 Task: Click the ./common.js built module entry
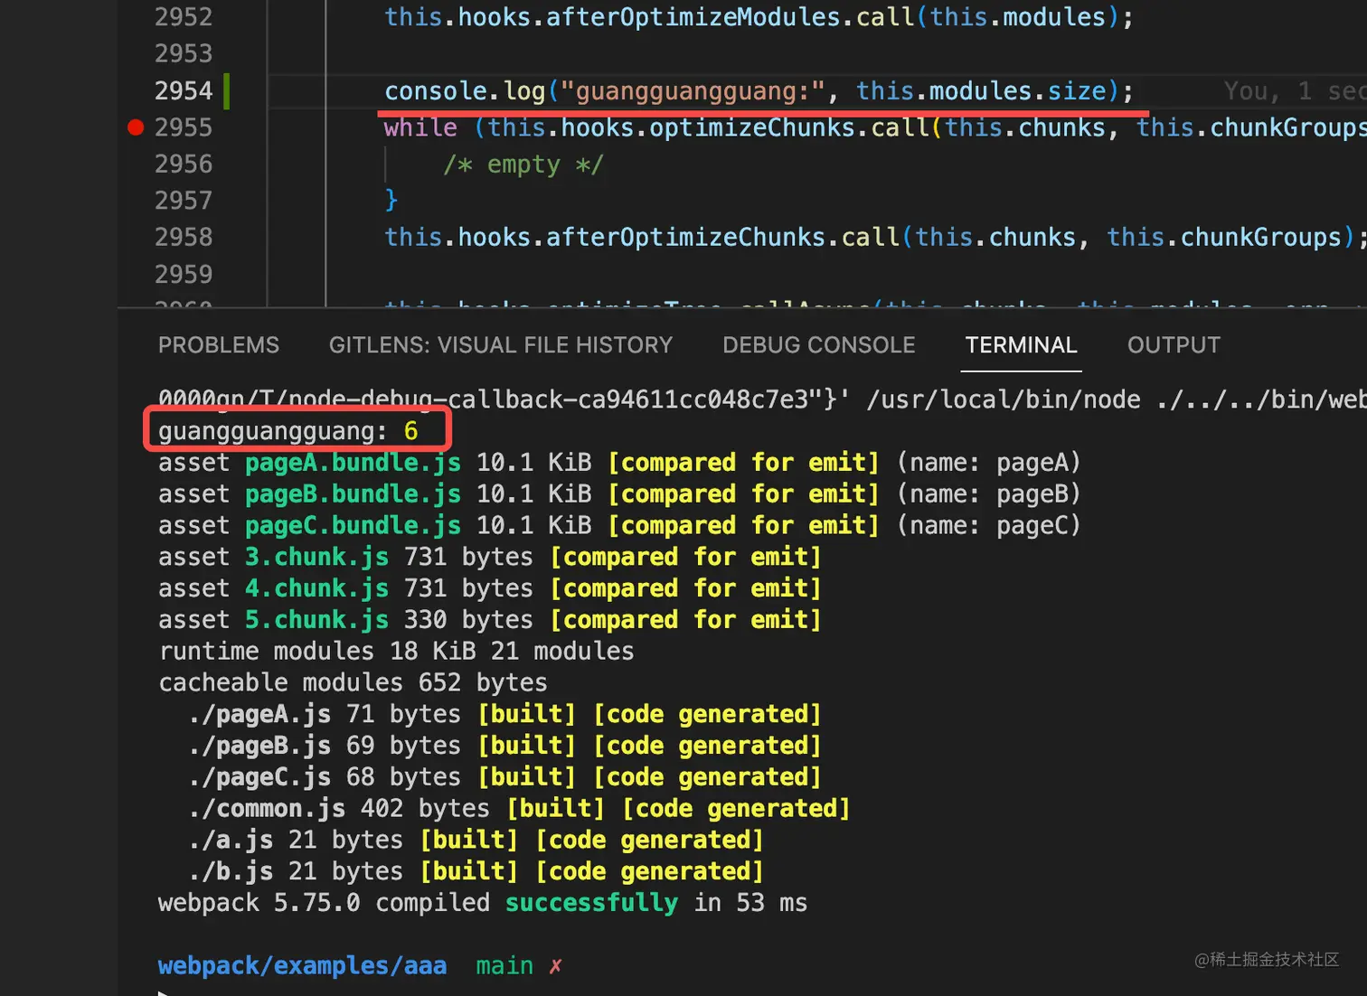point(267,808)
